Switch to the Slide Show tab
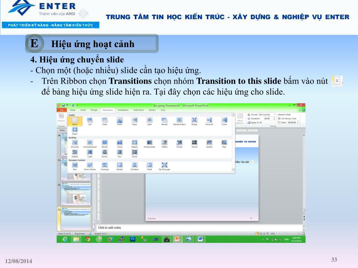 [x=138, y=110]
